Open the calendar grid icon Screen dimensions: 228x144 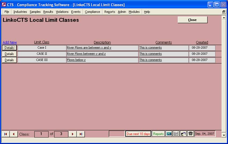pos(176,134)
